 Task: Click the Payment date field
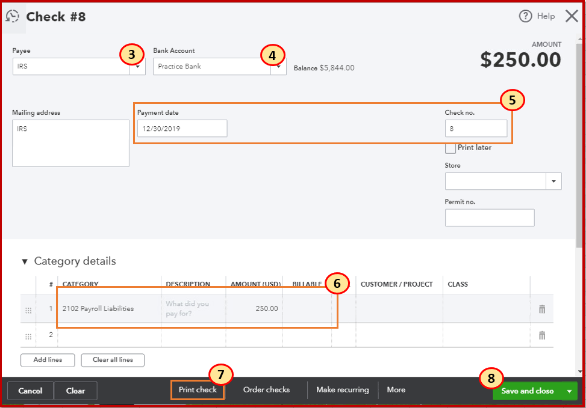point(182,129)
